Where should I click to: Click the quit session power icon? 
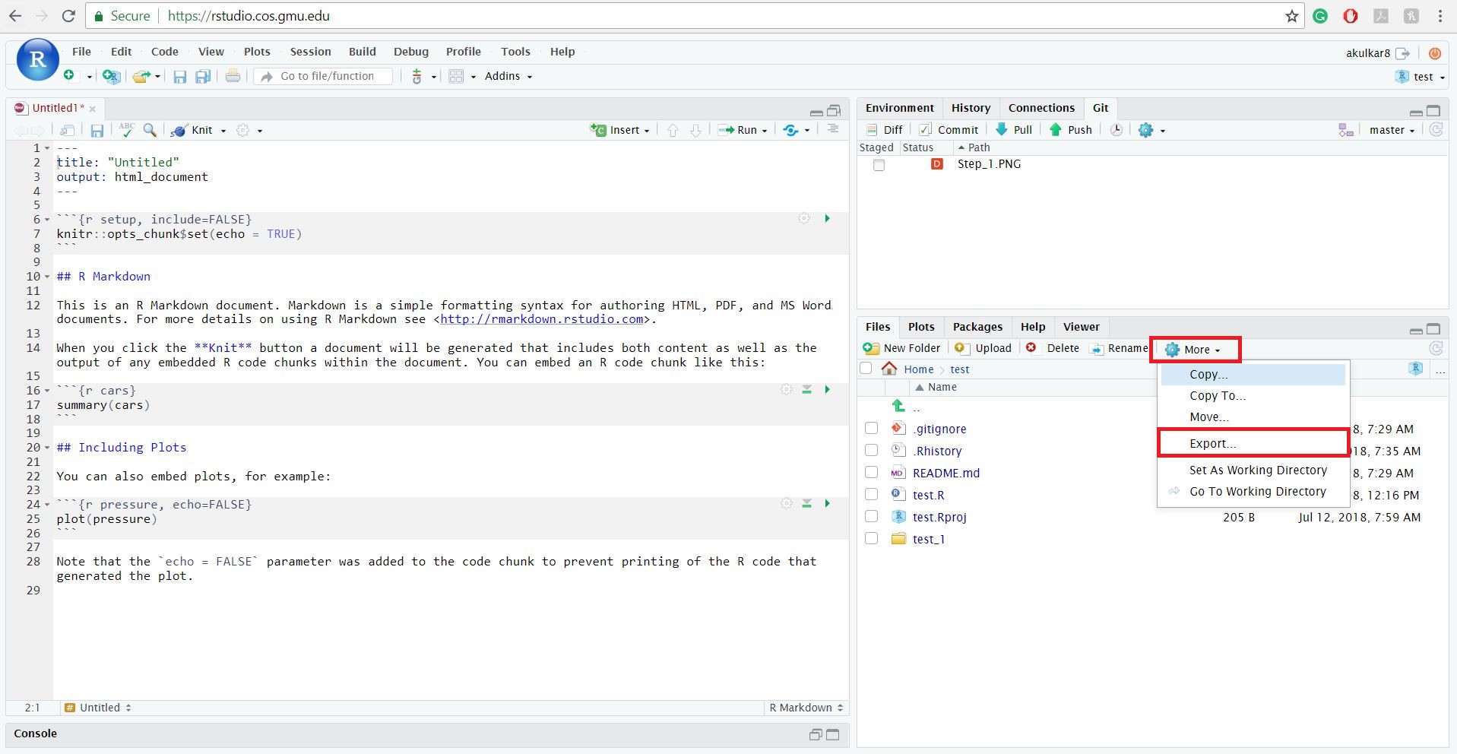click(x=1435, y=53)
